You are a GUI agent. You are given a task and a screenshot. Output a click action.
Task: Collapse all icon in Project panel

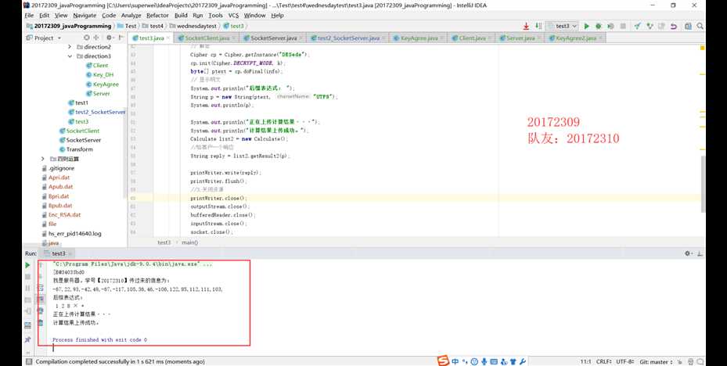[x=96, y=38]
